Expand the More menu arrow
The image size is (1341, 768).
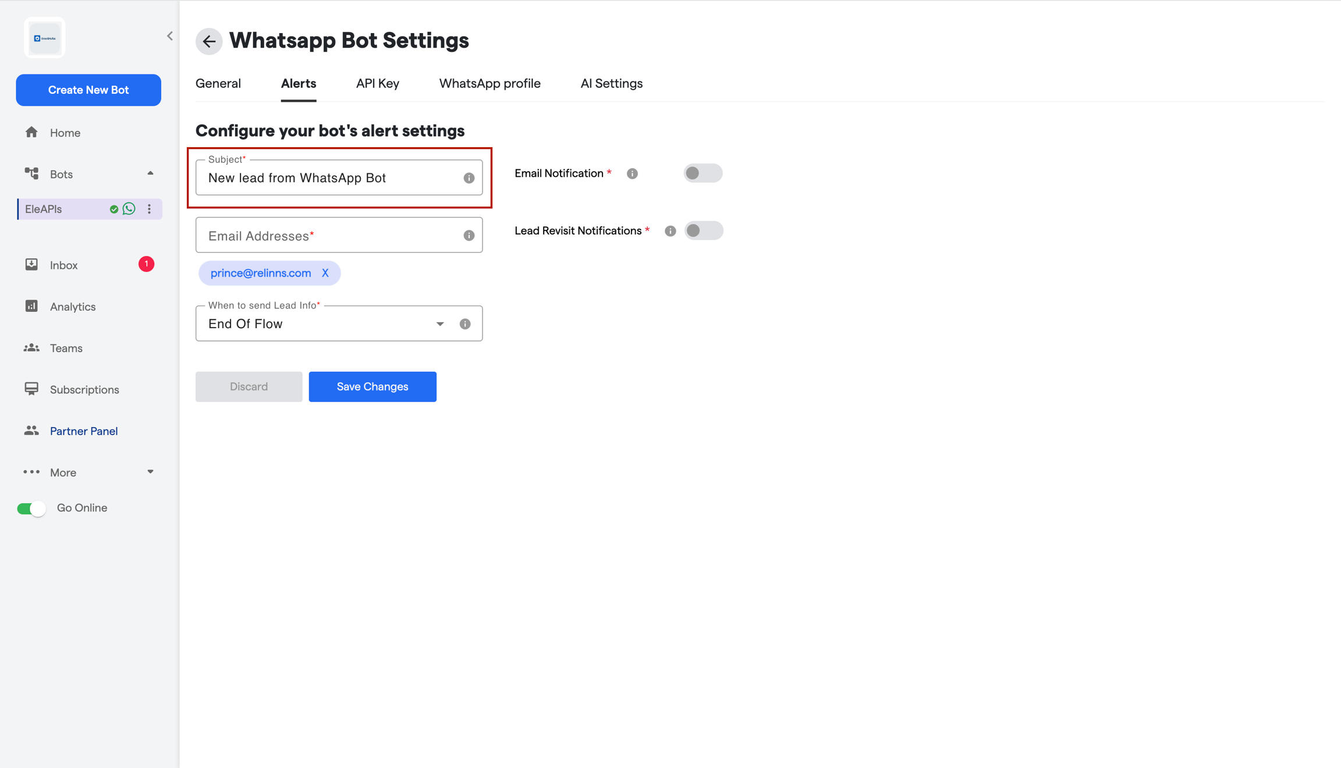[150, 472]
